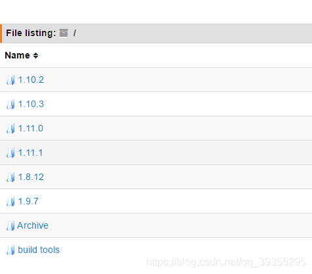Click the folder icon beside Archive
This screenshot has width=312, height=274.
pyautogui.click(x=10, y=226)
